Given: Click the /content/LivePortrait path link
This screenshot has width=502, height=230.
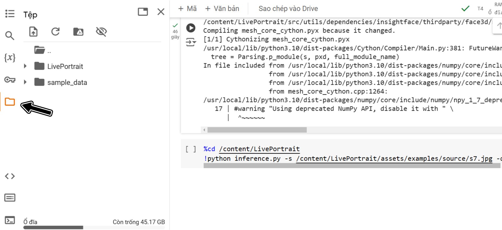Looking at the screenshot, I should 260,149.
